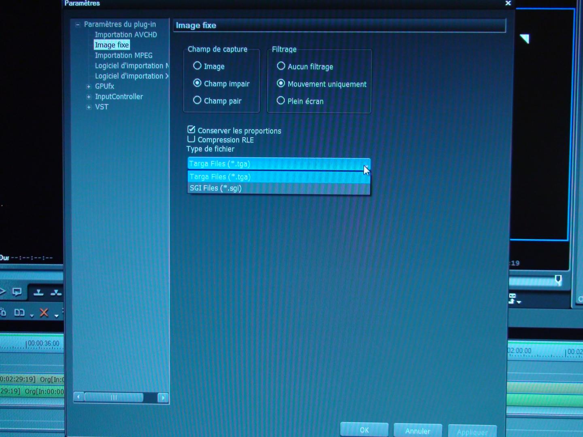The width and height of the screenshot is (583, 437).
Task: Open the dropdown arrow next to the export icon
Action: [519, 302]
